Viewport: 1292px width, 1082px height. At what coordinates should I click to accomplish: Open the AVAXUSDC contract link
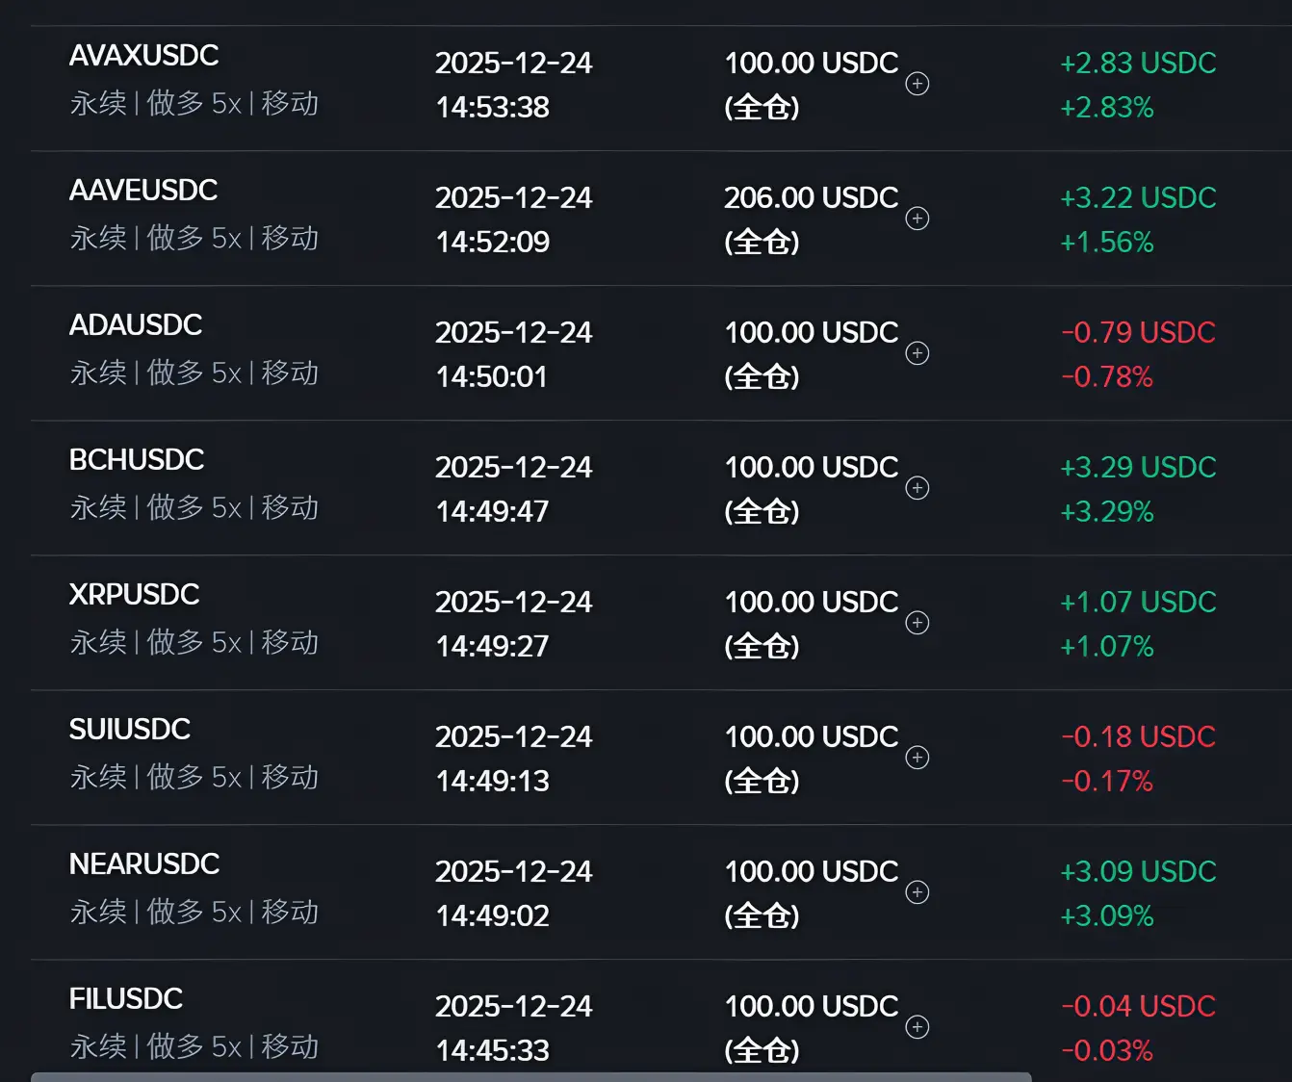[x=143, y=56]
